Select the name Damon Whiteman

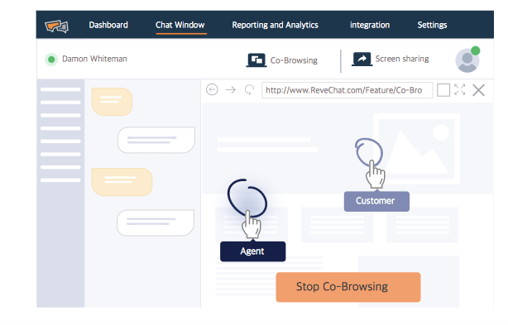[94, 59]
